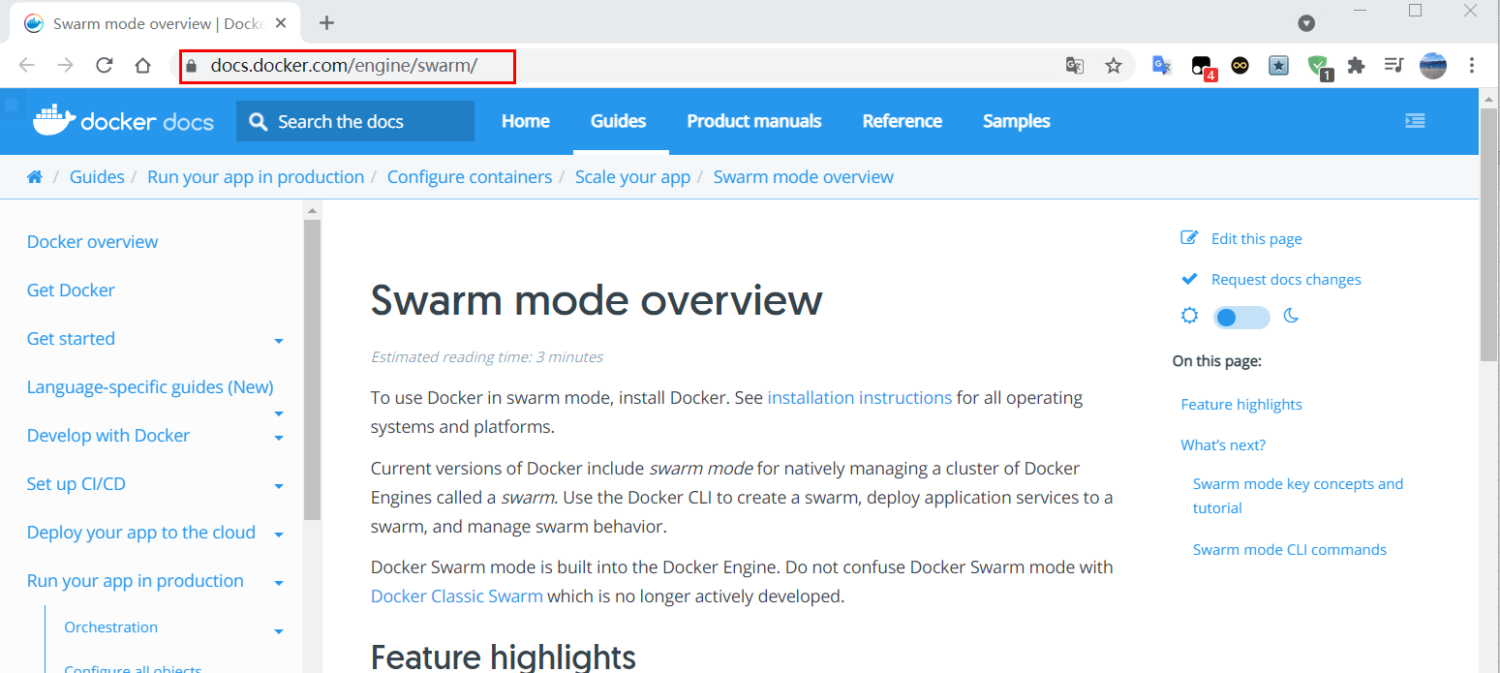Click the breadcrumb home icon
Screen dimensions: 1500x673
35,176
